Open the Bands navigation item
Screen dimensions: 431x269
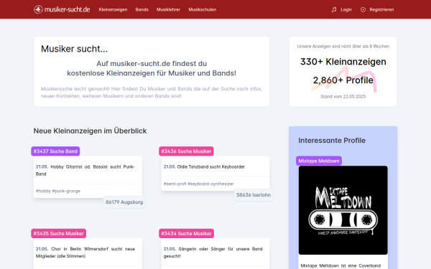pyautogui.click(x=142, y=9)
